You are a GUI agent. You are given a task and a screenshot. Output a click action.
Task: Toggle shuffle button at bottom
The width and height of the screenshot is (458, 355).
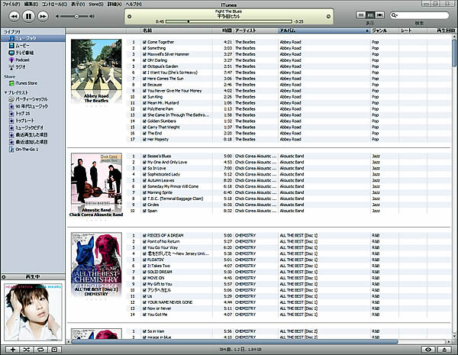pos(27,350)
